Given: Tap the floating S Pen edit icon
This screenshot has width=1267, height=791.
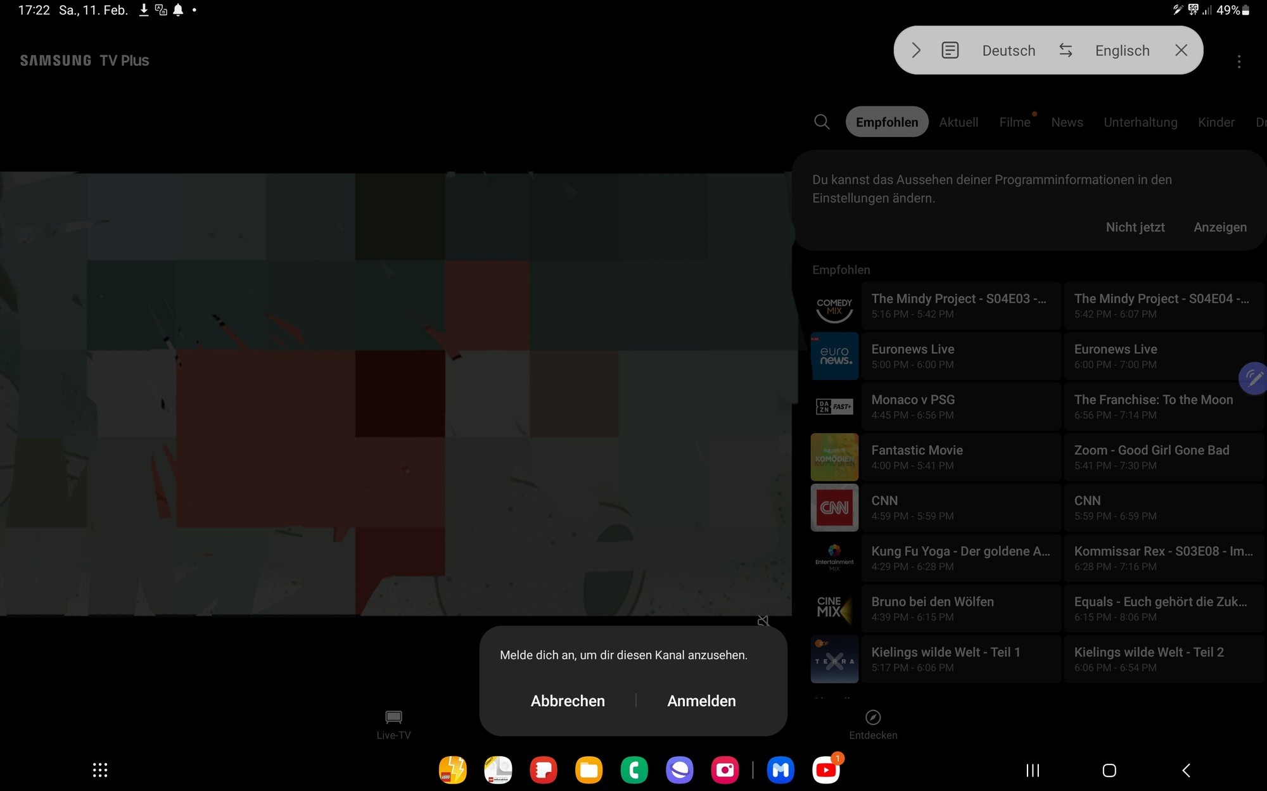Looking at the screenshot, I should pyautogui.click(x=1253, y=379).
